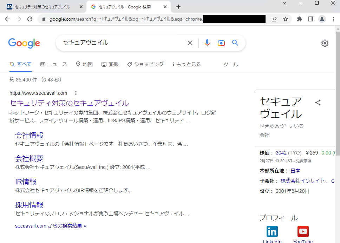The height and width of the screenshot is (243, 340).
Task: Open the tab search chevron
Action: [285, 3]
